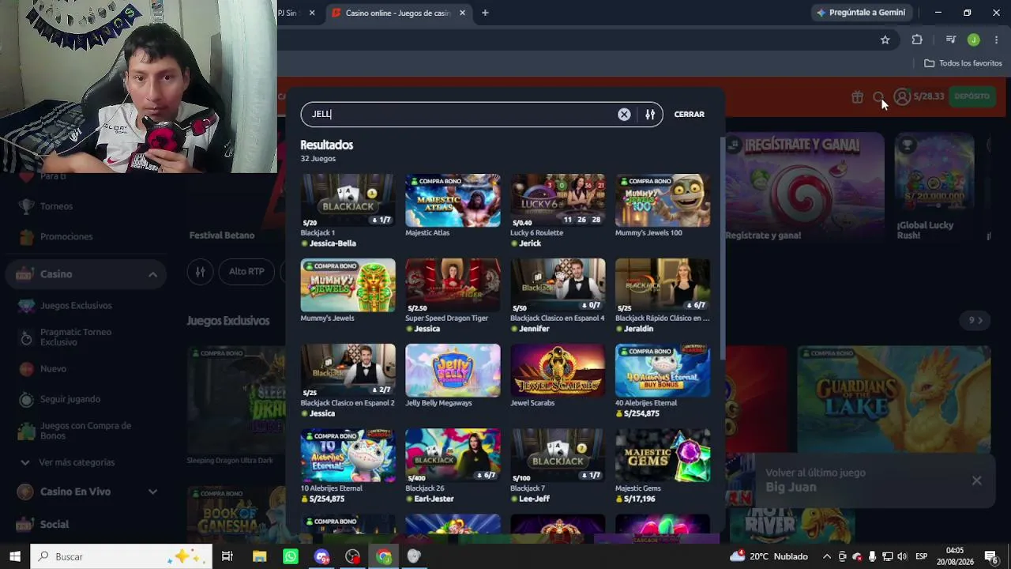Open File Explorer from the taskbar

[x=259, y=556]
